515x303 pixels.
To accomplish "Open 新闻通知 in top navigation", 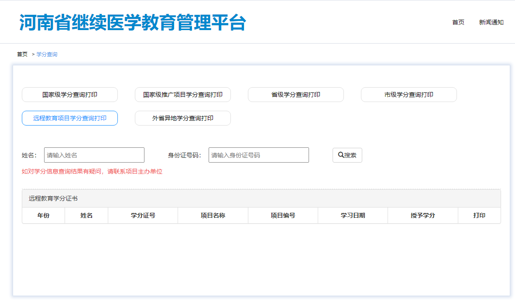I will tap(491, 22).
